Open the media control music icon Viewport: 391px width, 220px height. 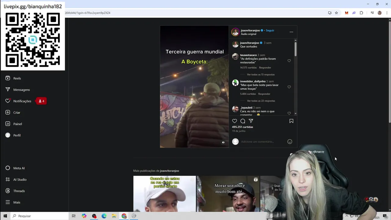pos(372,13)
